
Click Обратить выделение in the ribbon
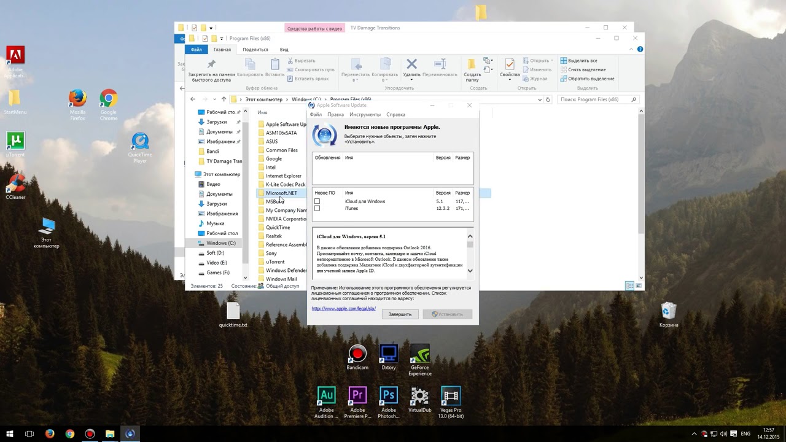click(586, 79)
